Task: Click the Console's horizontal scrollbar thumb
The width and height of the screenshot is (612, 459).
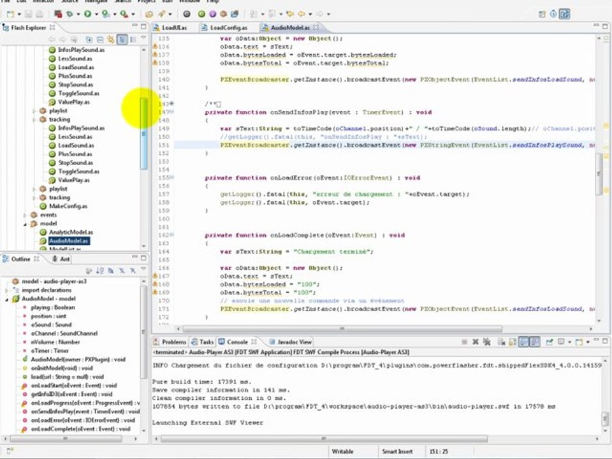Action: pos(324,439)
